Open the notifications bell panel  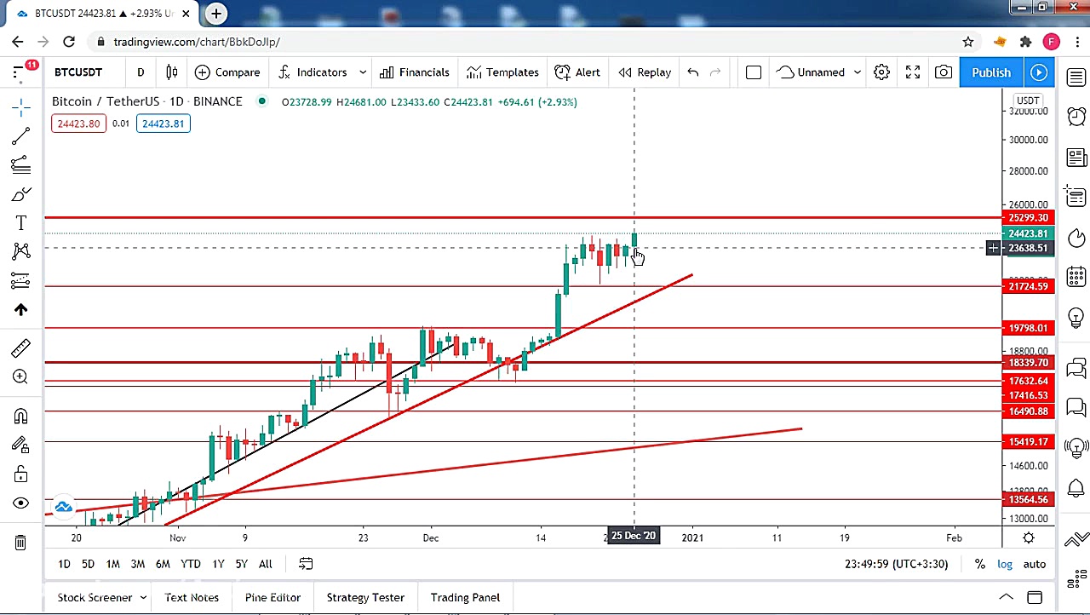pyautogui.click(x=1076, y=488)
